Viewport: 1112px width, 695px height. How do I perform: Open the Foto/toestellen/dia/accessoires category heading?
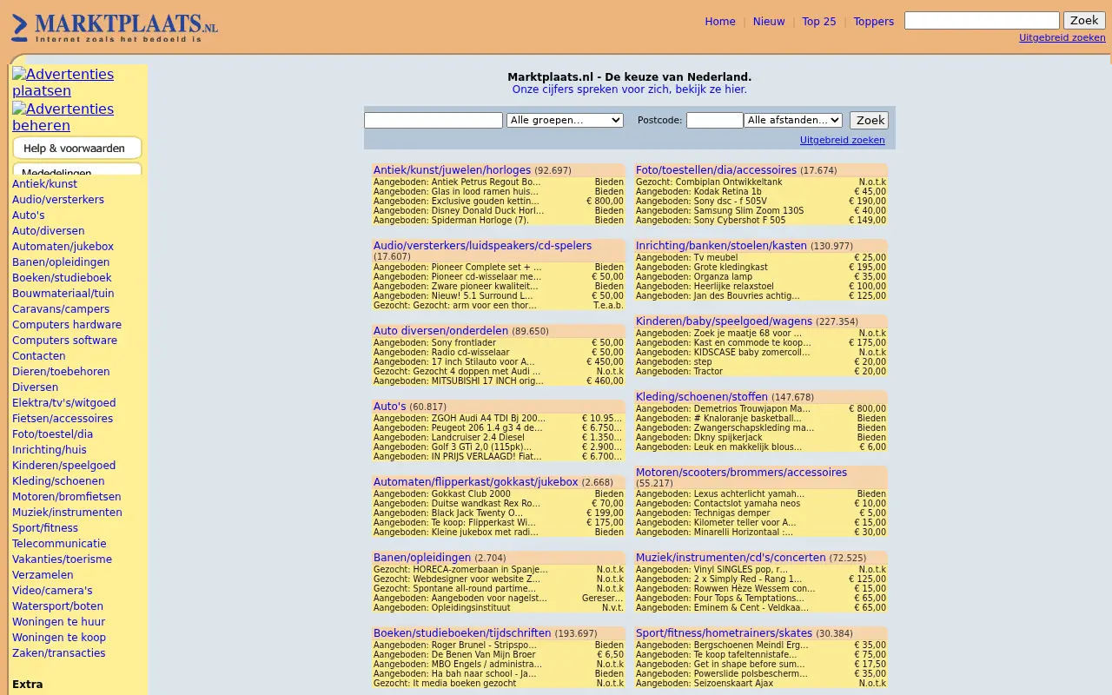(716, 170)
